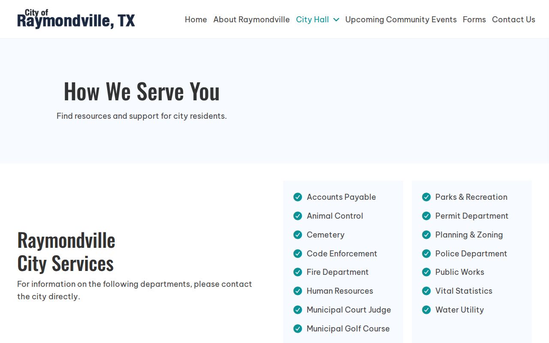Open the Contact Us page
Image resolution: width=549 pixels, height=343 pixels.
(513, 19)
